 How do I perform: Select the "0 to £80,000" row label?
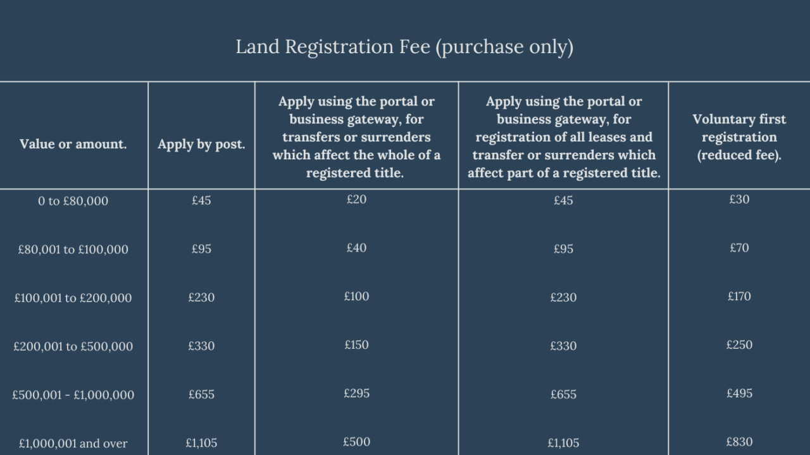tap(73, 201)
